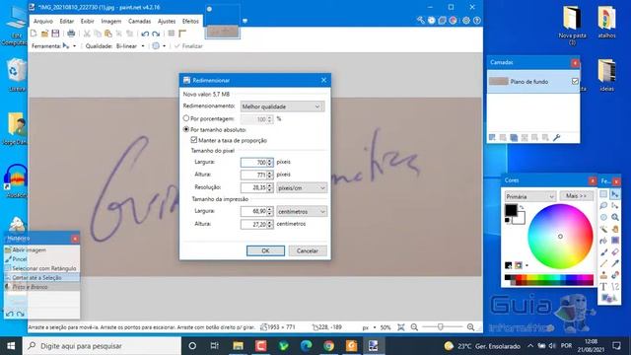This screenshot has width=631, height=355.
Task: Select the Text tool in Tools panel
Action: [603, 287]
